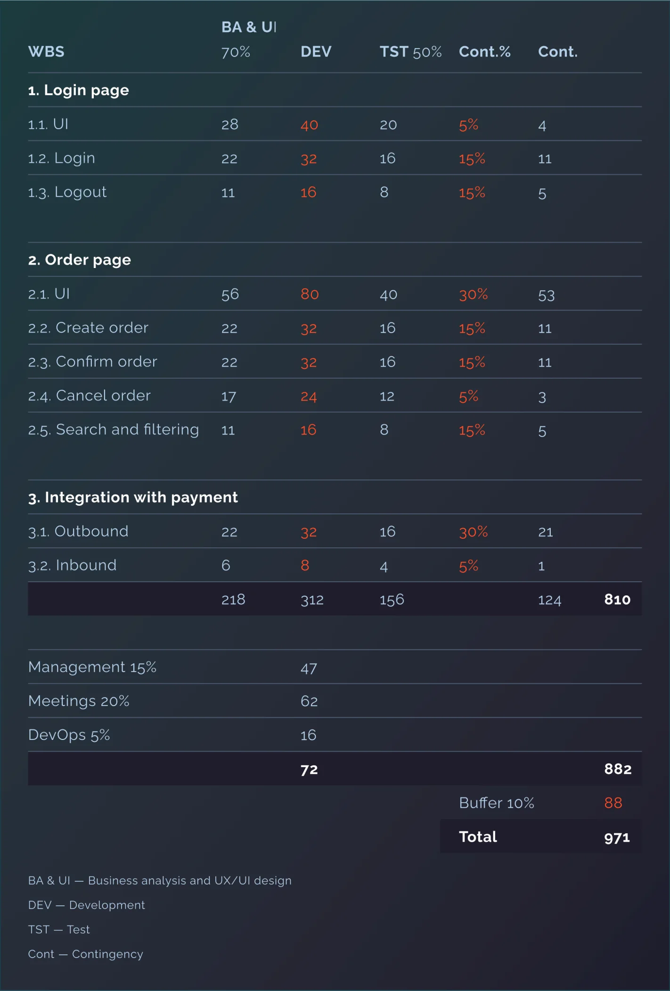
Task: Click the '3.1. Outbound' row label
Action: tap(78, 531)
